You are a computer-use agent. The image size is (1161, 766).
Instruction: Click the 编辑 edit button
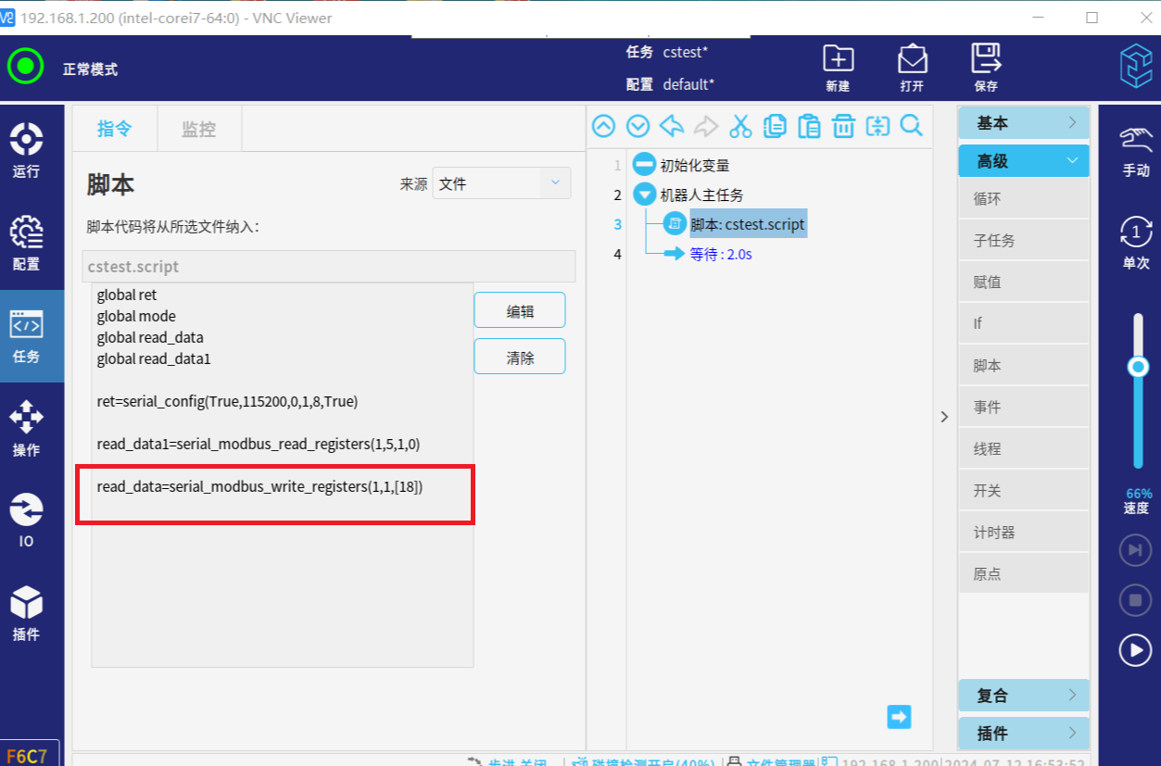[x=519, y=311]
